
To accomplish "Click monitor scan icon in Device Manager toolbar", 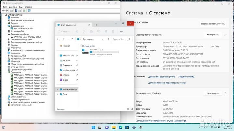I will pos(29,11).
